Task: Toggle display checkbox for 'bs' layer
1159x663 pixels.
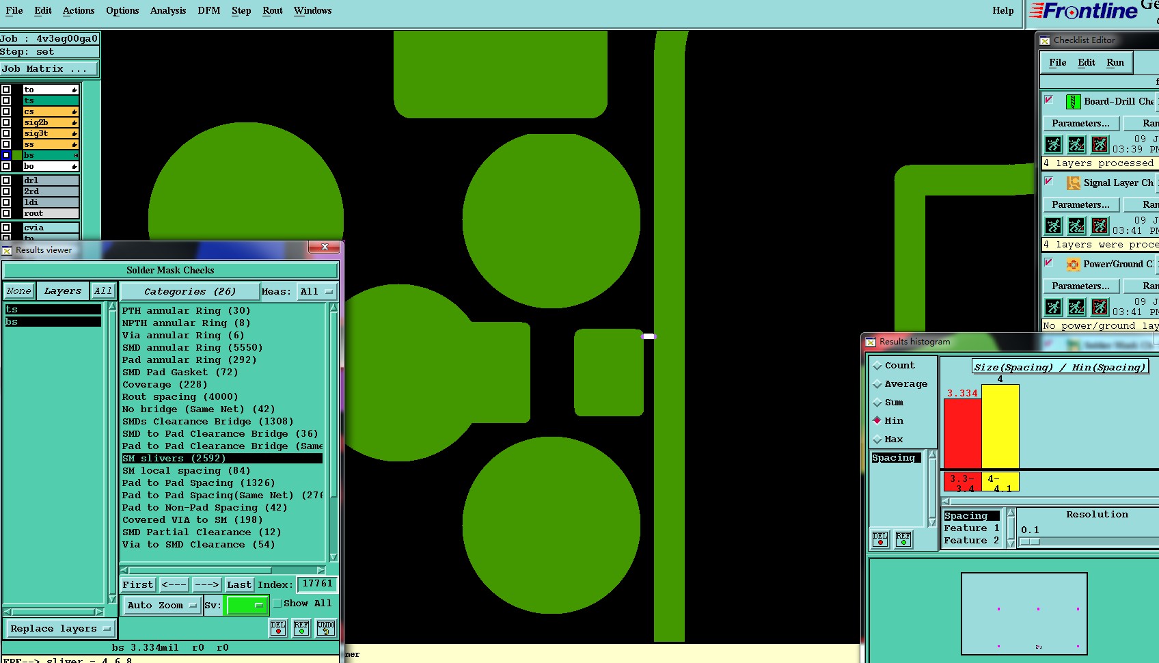Action: point(6,155)
